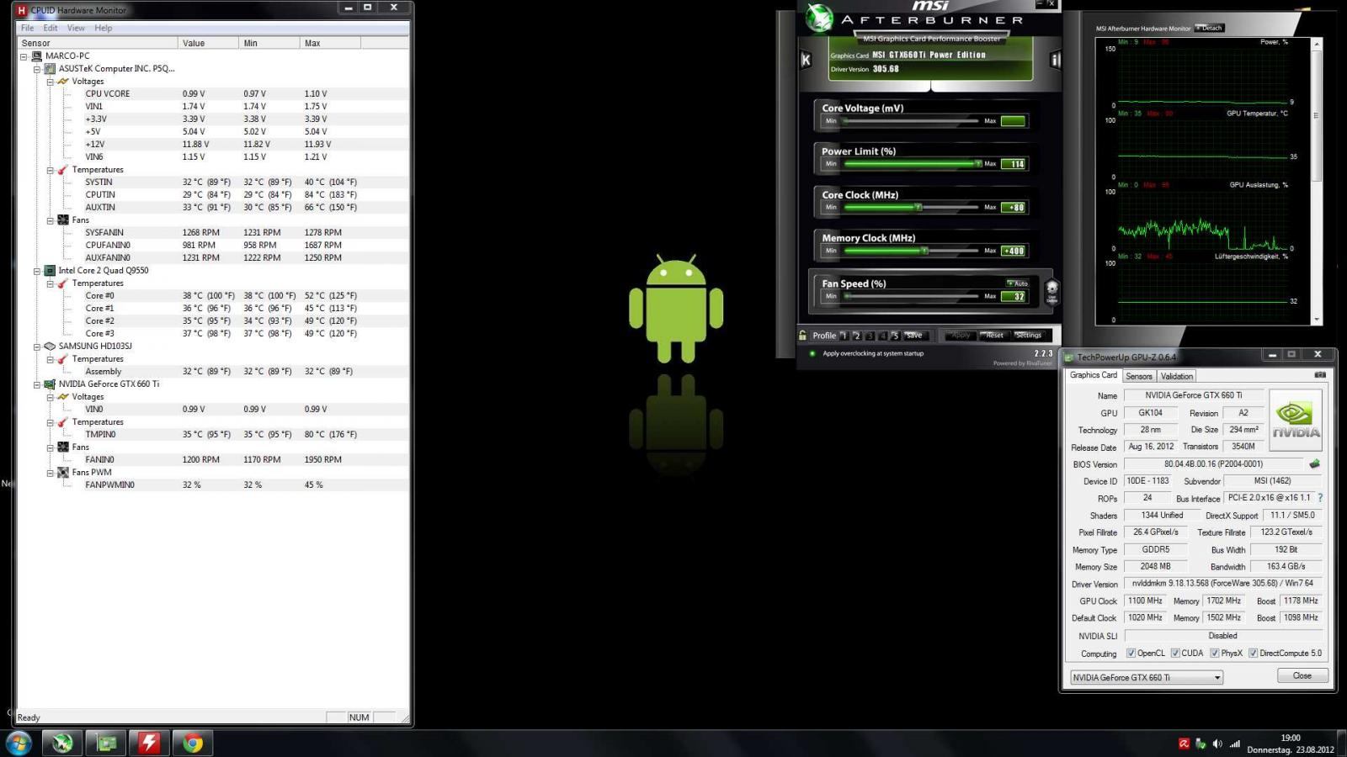
Task: Click the Power Limit slider handle
Action: click(977, 164)
